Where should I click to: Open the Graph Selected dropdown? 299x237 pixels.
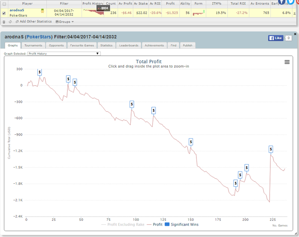[x=64, y=54]
